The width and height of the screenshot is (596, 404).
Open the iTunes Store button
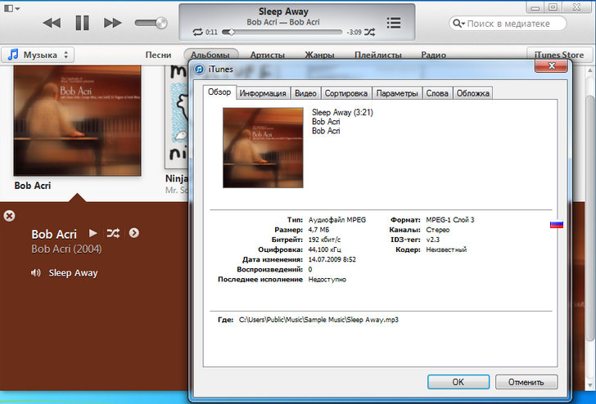tap(559, 55)
